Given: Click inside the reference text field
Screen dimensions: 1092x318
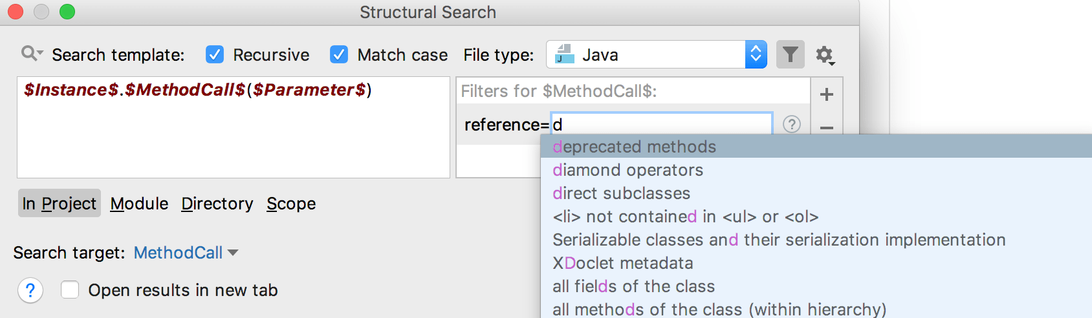Looking at the screenshot, I should click(660, 124).
